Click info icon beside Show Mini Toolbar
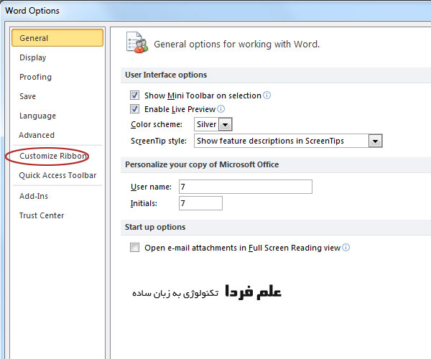 coord(267,95)
